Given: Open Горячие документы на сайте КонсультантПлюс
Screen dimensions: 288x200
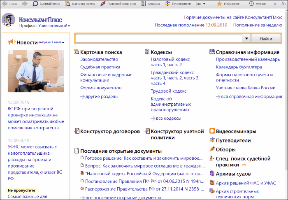Looking at the screenshot, I should tap(233, 17).
